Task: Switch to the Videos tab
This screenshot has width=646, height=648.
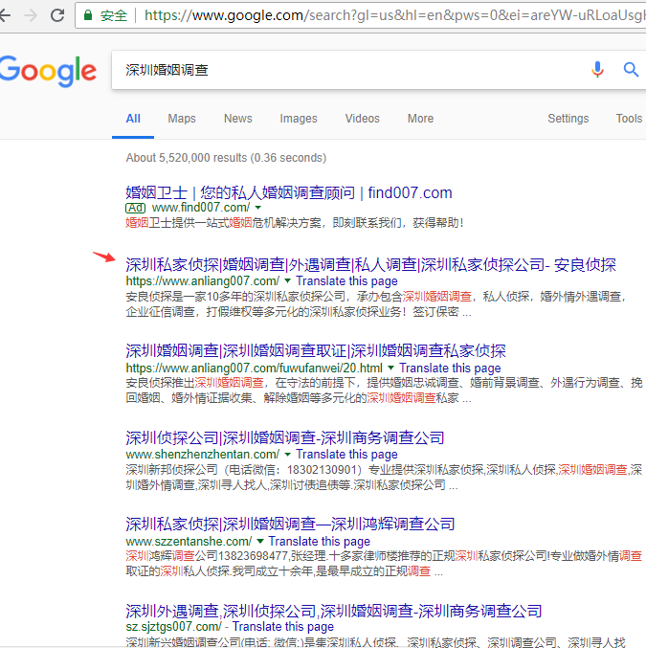Action: pos(362,119)
